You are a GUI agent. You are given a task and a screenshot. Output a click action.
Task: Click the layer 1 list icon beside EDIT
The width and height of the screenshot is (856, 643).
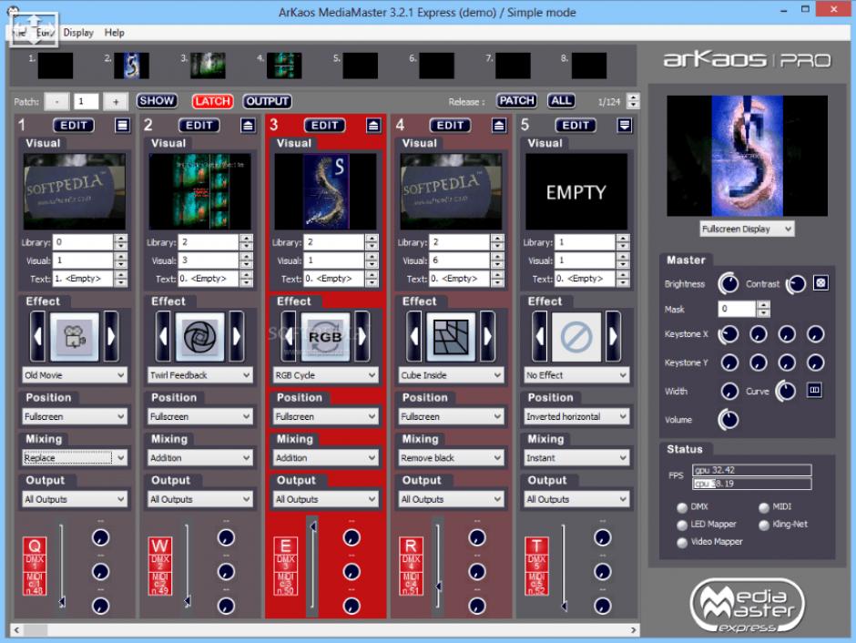[x=122, y=126]
